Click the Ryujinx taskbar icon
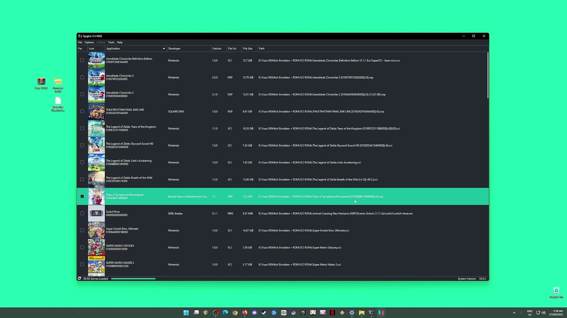 click(x=381, y=313)
